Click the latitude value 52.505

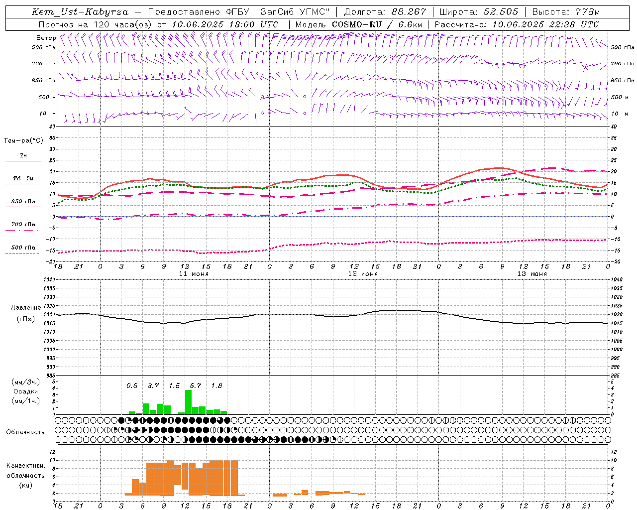(501, 12)
